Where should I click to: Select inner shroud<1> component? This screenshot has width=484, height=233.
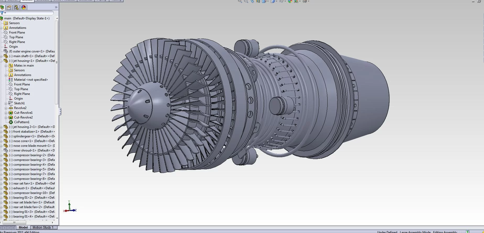(32, 150)
